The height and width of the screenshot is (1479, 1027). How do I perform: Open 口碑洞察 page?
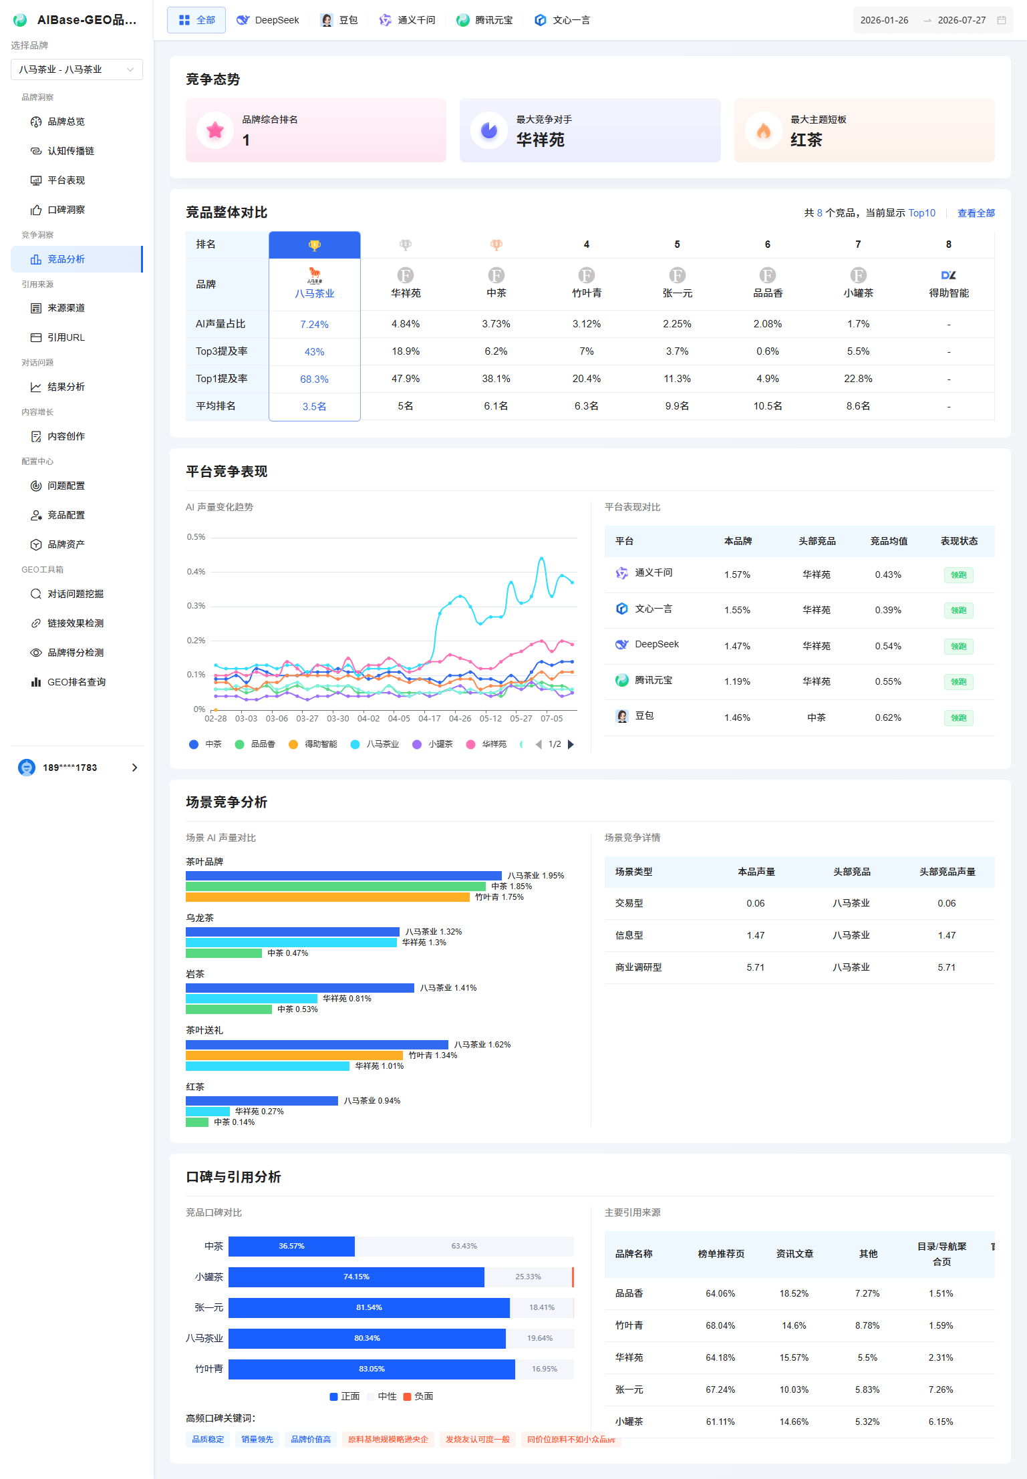click(76, 210)
